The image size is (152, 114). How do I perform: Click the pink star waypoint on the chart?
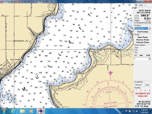click(x=110, y=73)
